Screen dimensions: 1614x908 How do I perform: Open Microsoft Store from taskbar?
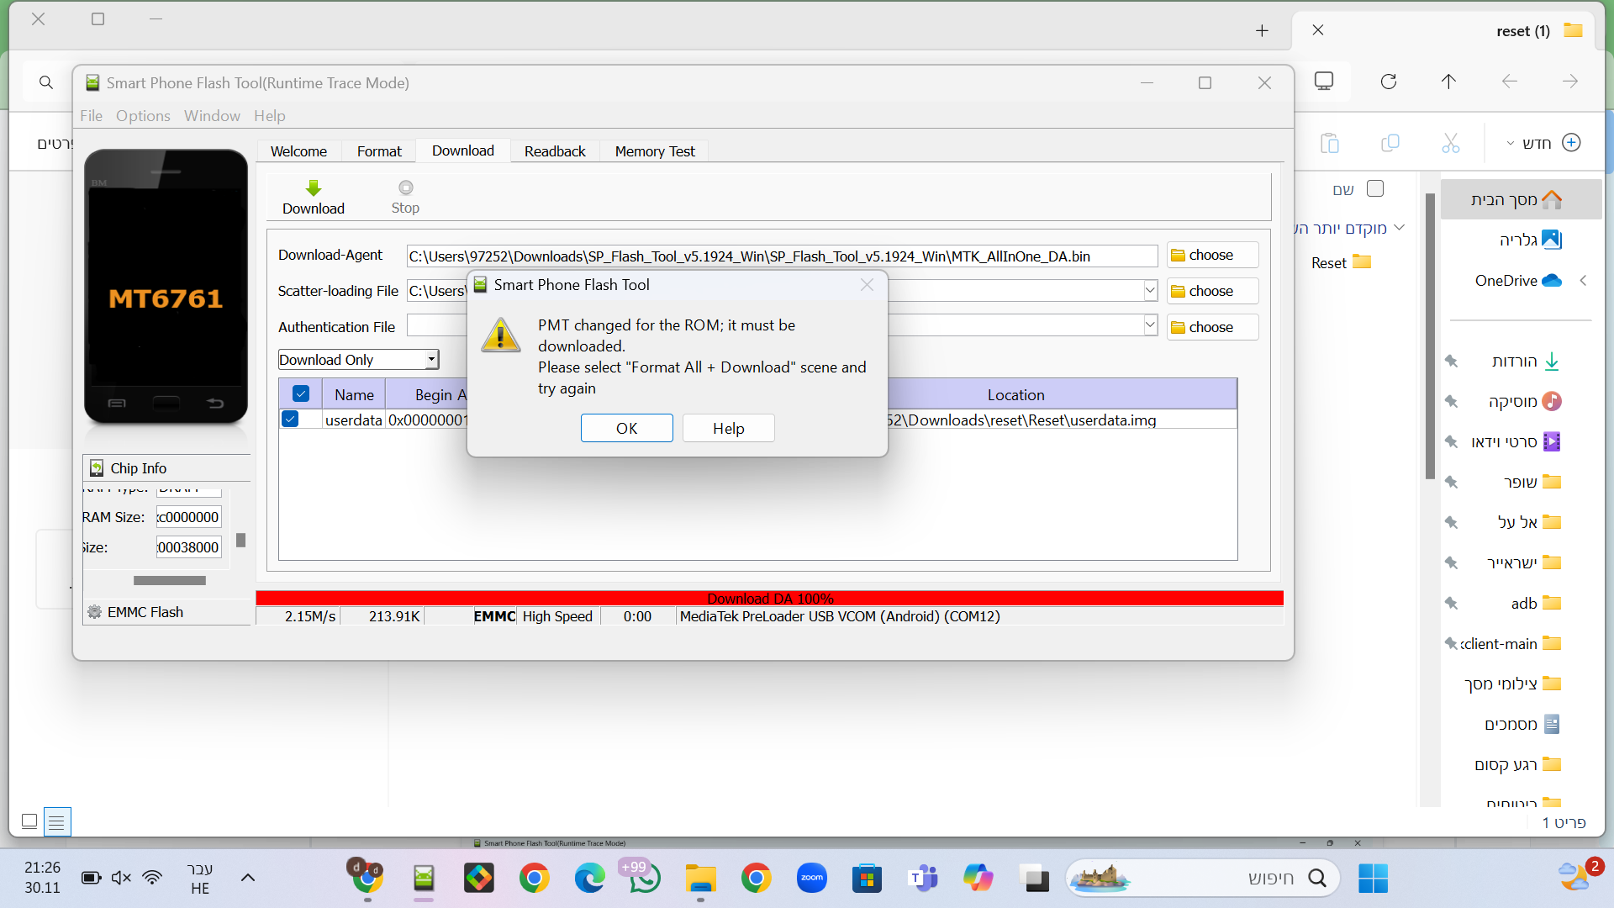pos(867,879)
